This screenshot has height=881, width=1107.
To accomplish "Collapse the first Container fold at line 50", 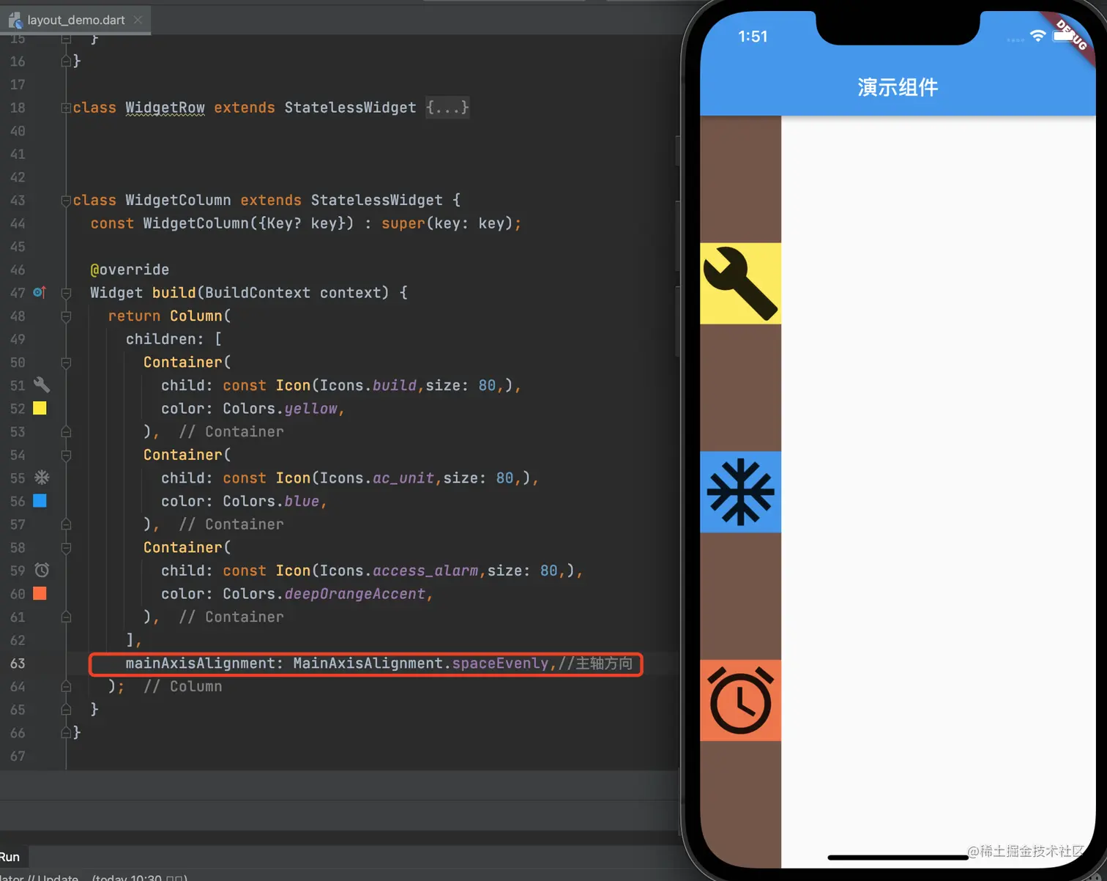I will (66, 363).
